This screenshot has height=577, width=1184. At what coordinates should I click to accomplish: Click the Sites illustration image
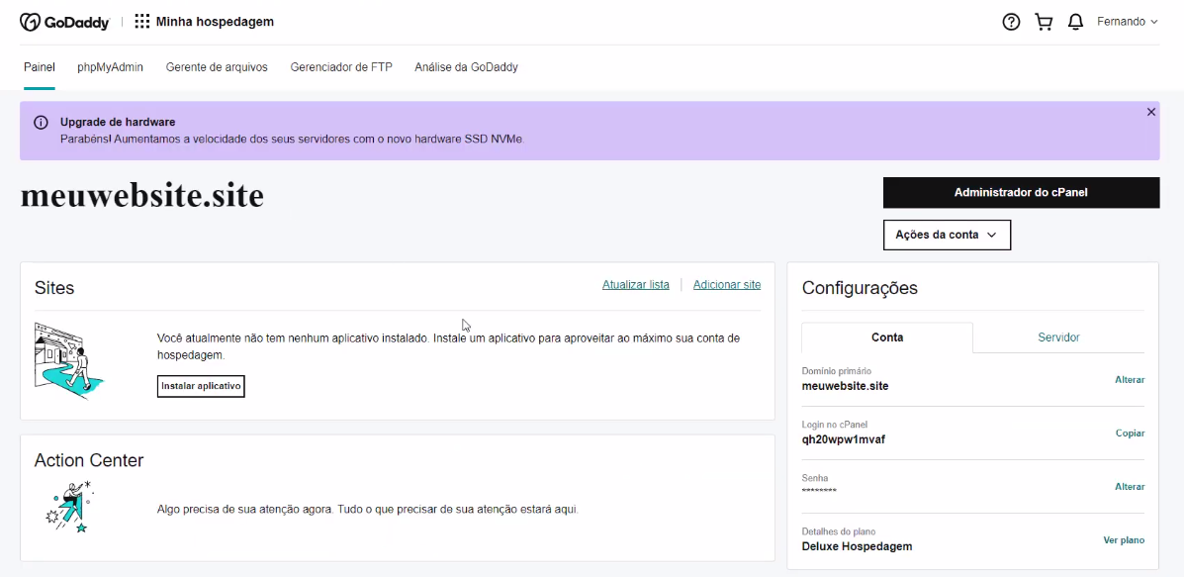[69, 359]
